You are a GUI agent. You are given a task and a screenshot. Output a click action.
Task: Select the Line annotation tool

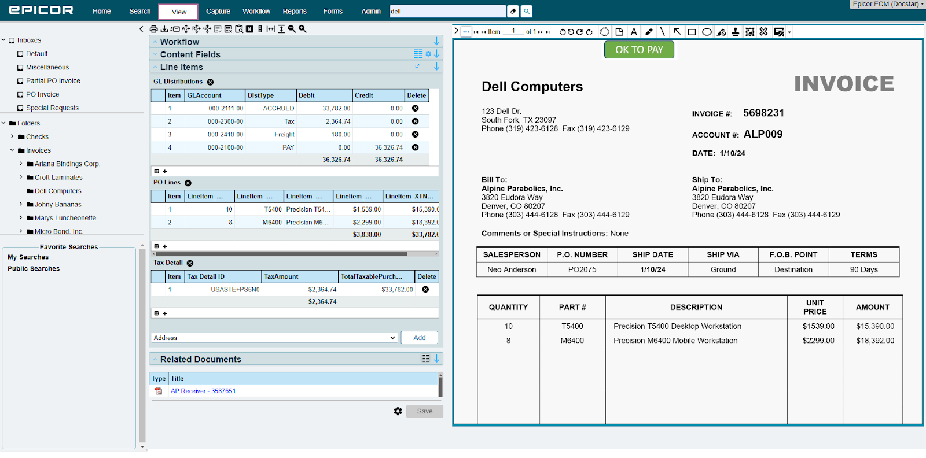(x=663, y=32)
